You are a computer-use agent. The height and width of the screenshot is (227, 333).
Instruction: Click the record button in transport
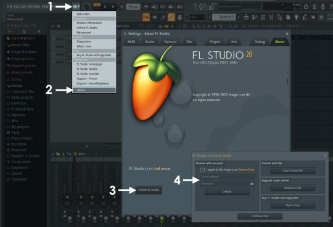point(121,7)
